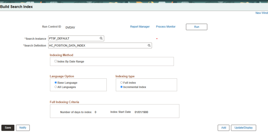The image size is (268, 135).
Task: Click the Indexing Method section heading
Action: click(61, 55)
